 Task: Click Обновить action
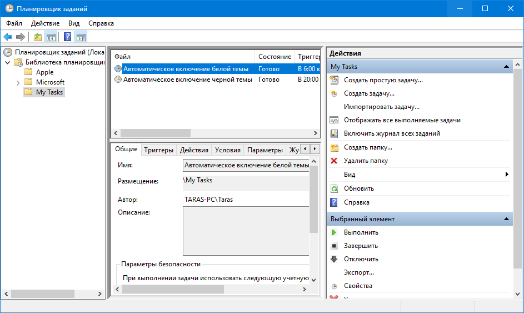[x=359, y=188]
